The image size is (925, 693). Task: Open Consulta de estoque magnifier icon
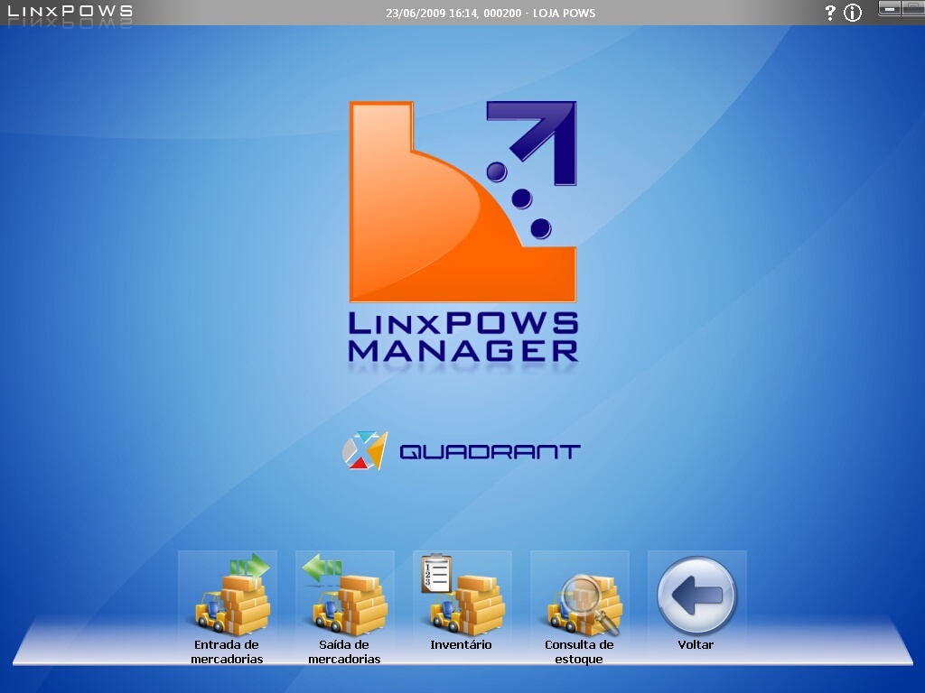coord(580,608)
